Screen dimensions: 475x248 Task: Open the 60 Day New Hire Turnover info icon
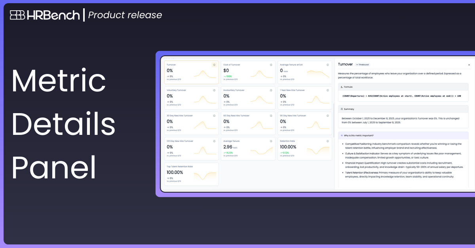[271, 115]
